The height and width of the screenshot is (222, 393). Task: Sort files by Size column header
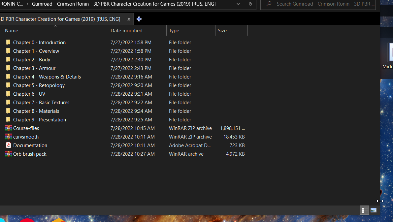[222, 31]
